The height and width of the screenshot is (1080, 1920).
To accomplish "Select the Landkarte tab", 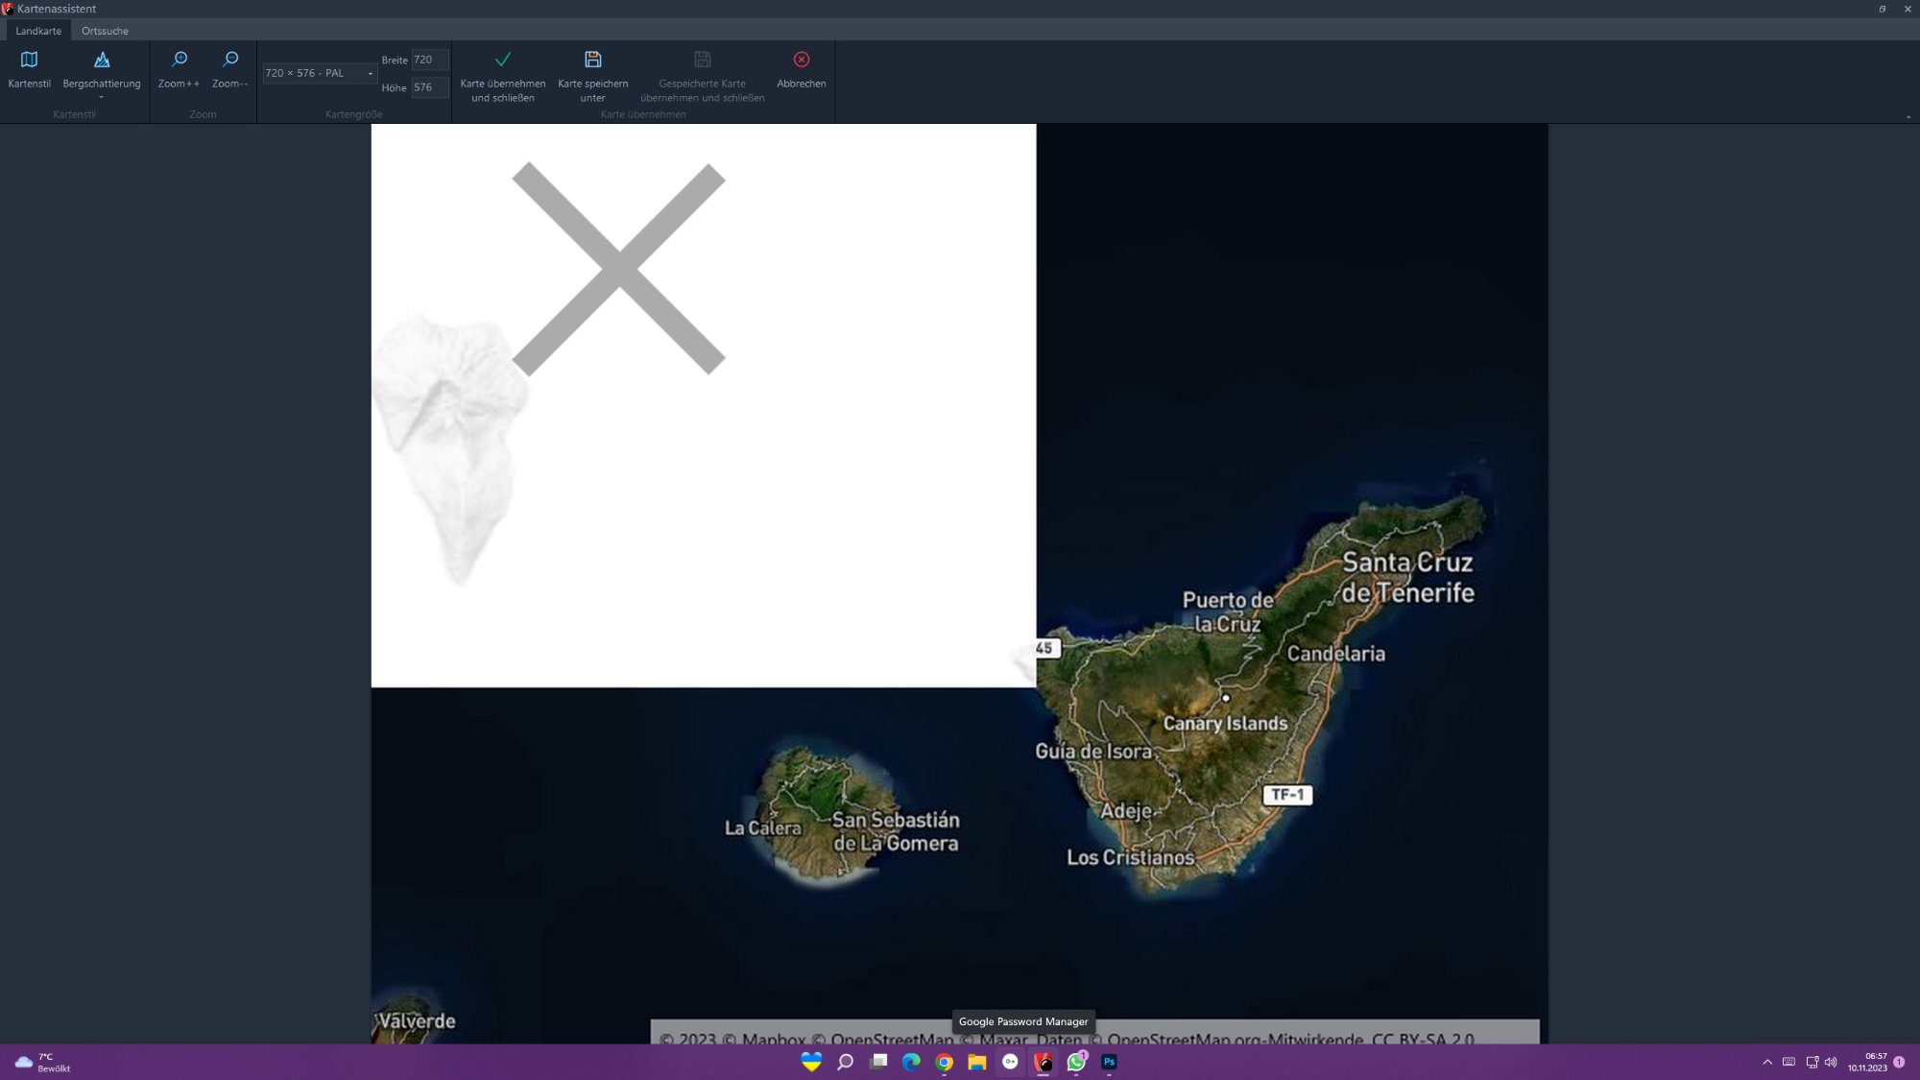I will tap(38, 31).
